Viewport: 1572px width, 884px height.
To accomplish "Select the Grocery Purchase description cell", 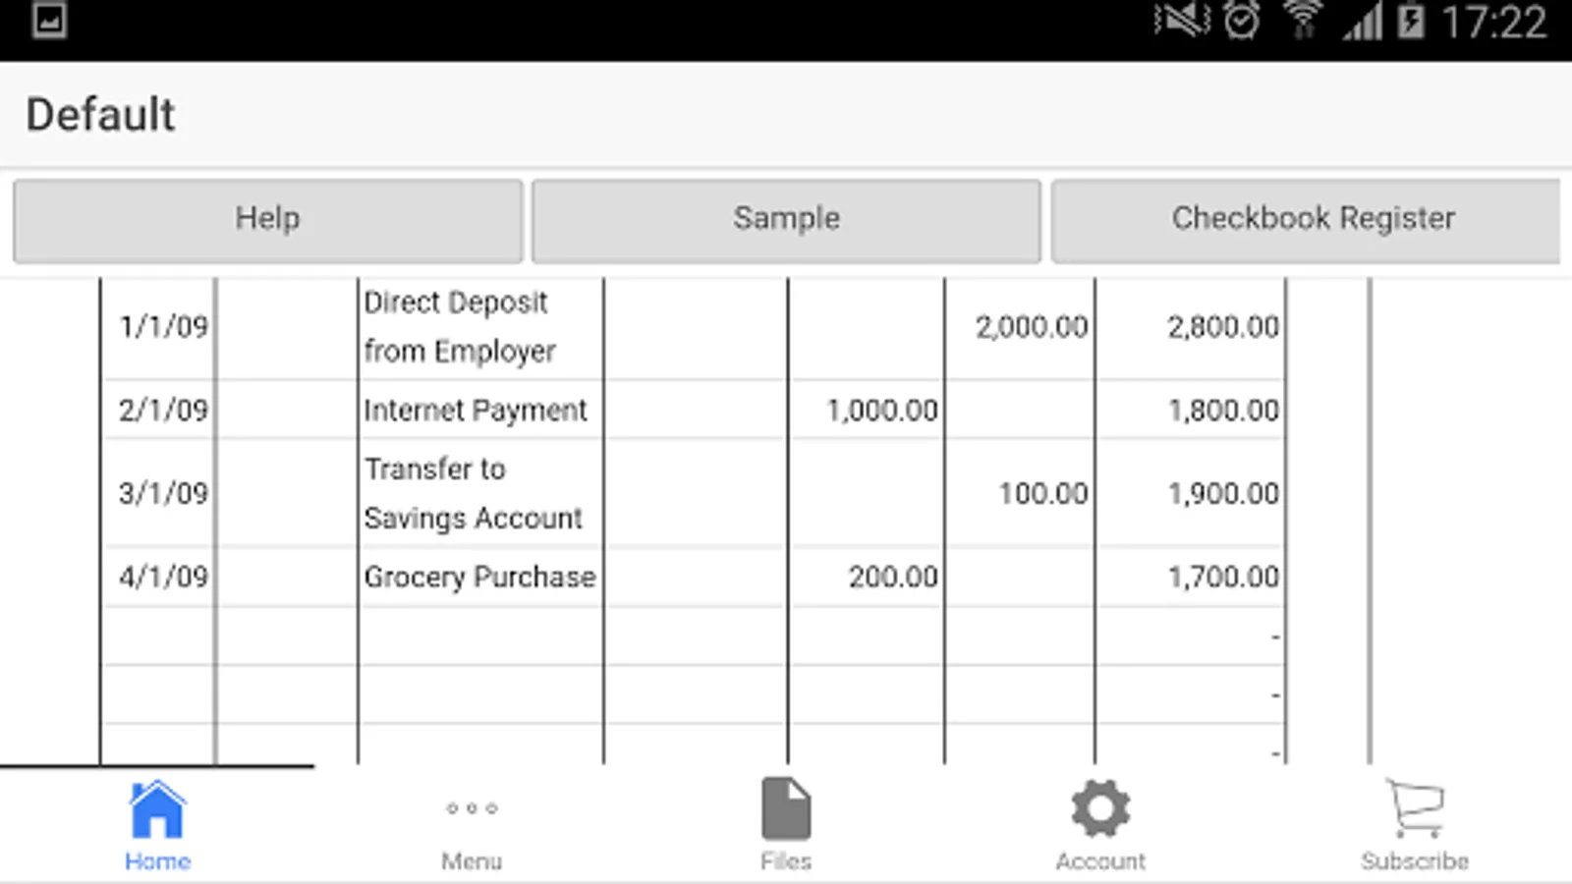I will 481,577.
